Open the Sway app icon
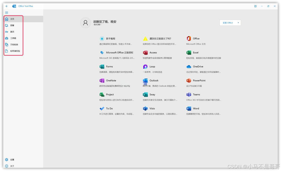 tap(145, 94)
